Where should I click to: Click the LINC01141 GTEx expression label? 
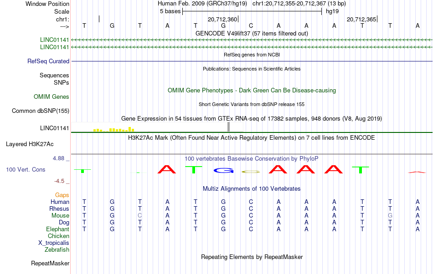point(54,128)
